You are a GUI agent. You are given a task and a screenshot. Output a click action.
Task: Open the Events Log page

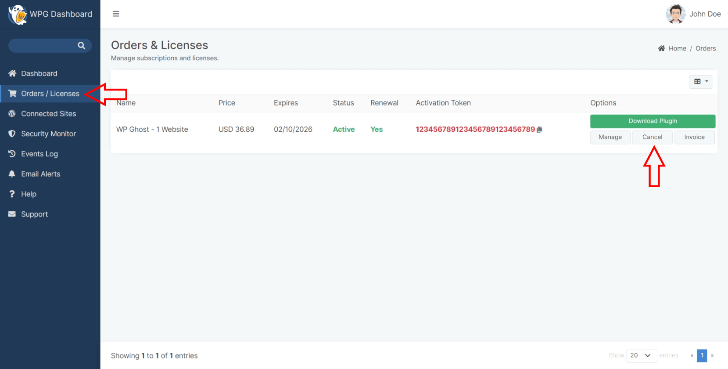(x=39, y=154)
